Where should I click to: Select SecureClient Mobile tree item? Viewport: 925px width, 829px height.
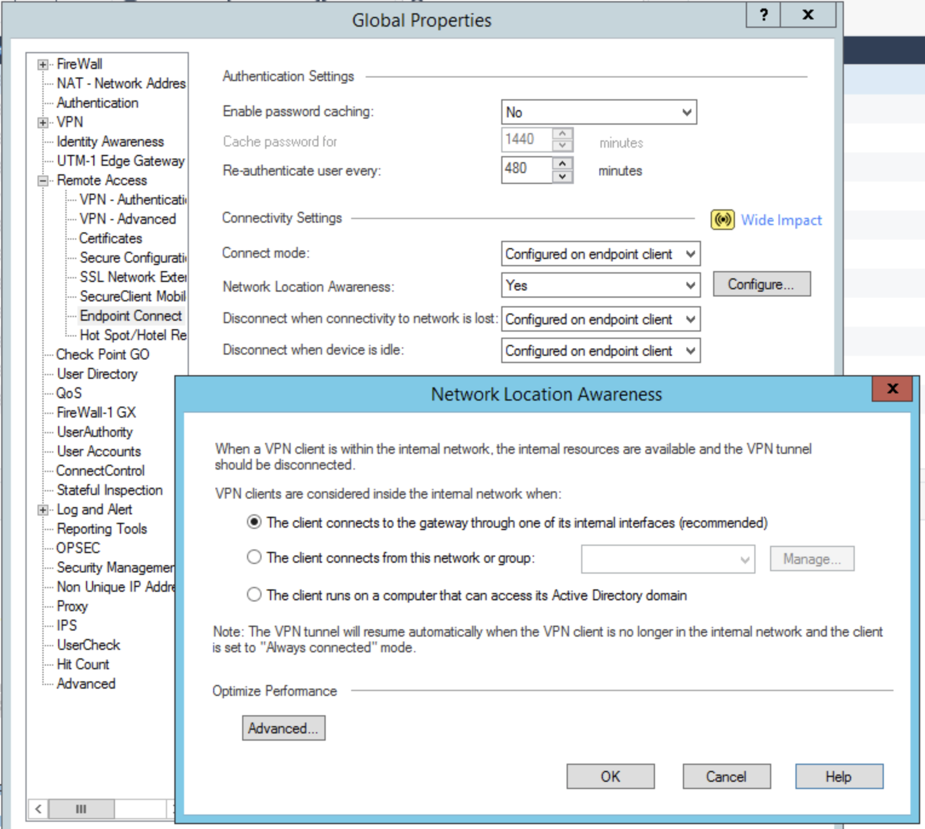[x=133, y=297]
